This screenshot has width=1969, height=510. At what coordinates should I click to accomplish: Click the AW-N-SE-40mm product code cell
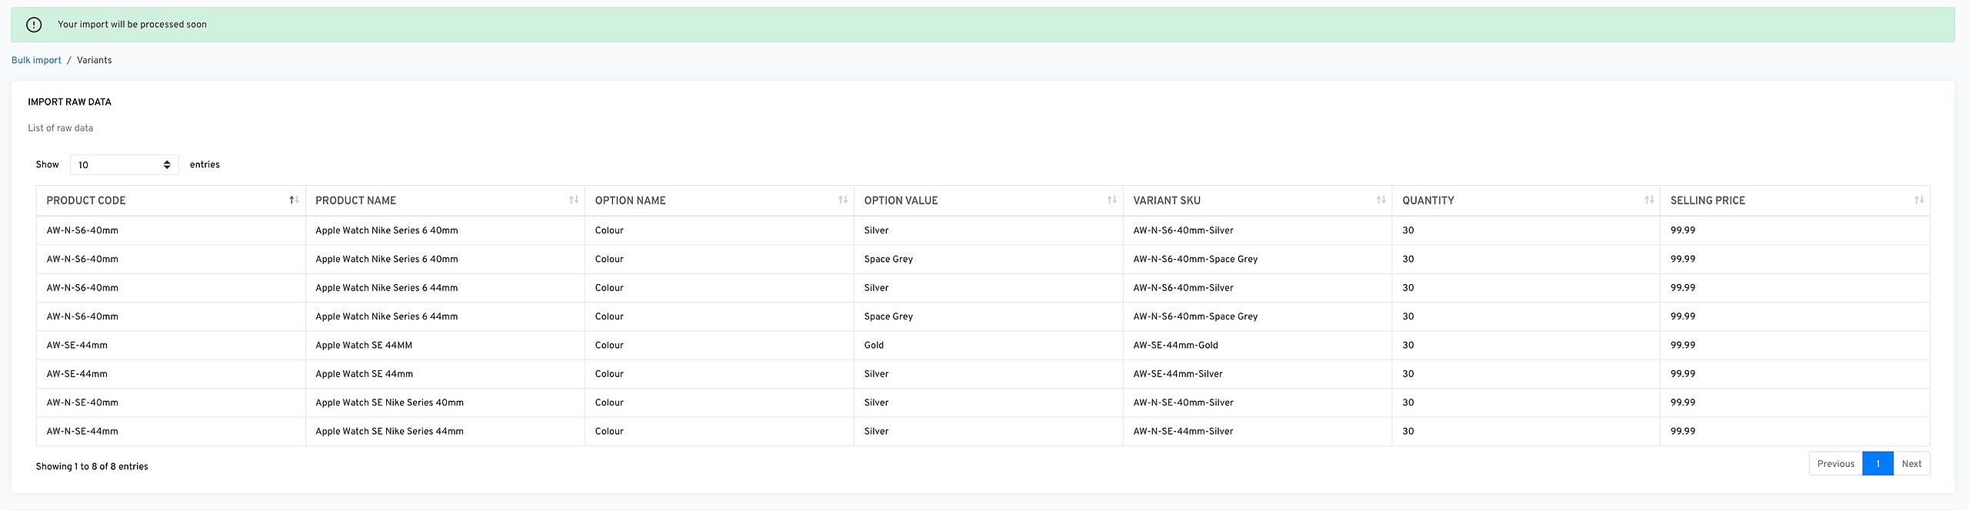(82, 403)
